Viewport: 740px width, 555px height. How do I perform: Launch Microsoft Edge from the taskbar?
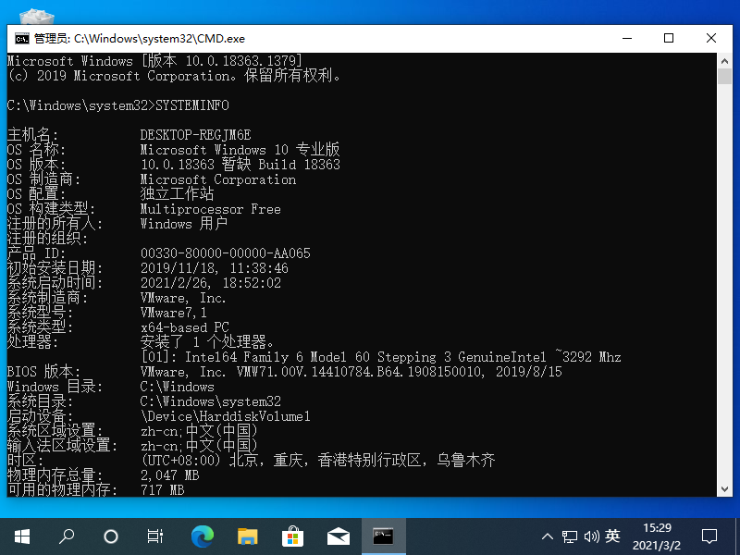pos(202,536)
